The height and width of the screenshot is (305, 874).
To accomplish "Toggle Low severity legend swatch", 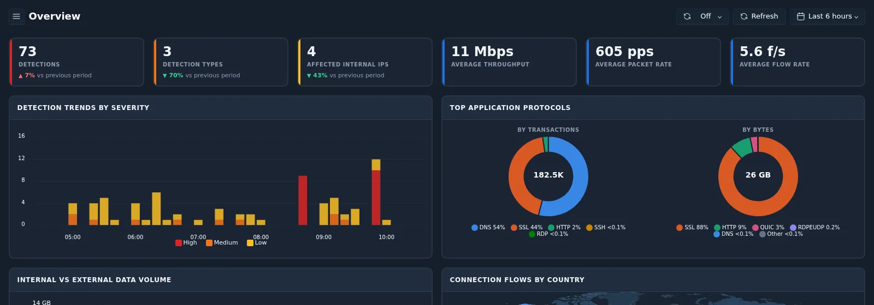I will [x=250, y=243].
